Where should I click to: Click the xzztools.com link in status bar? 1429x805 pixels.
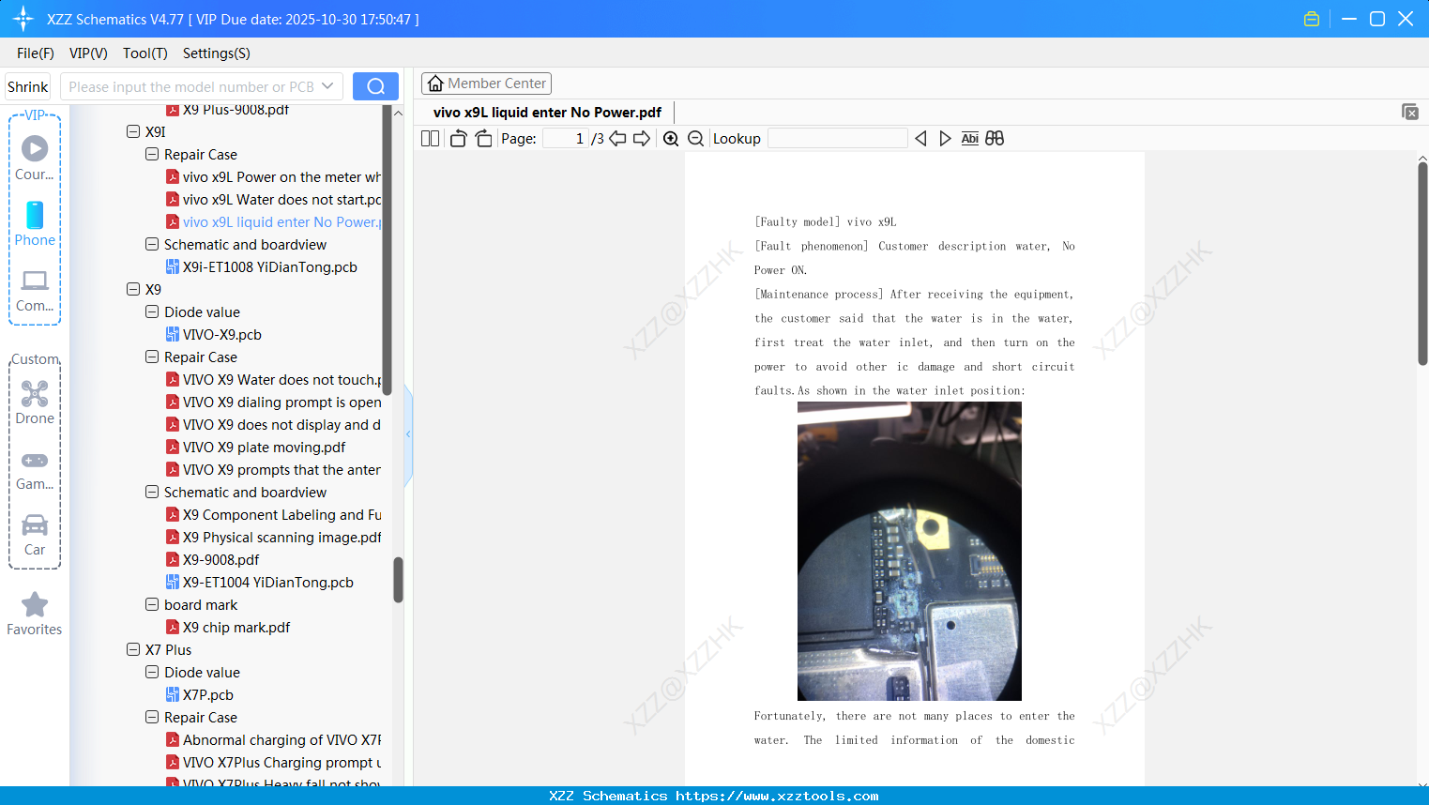(777, 796)
